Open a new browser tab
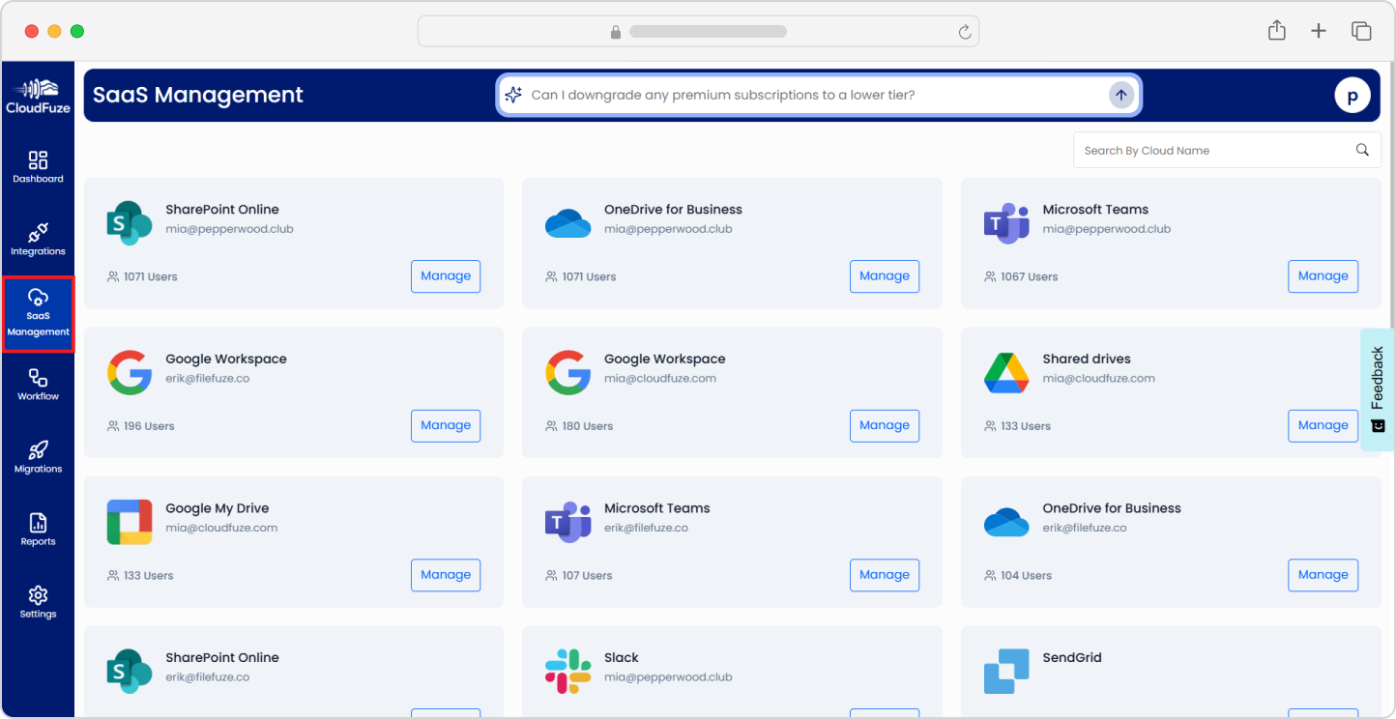The image size is (1396, 719). pos(1319,31)
